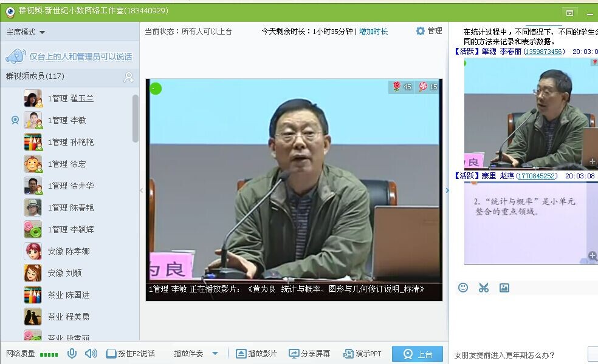Open the 管理 settings menu
Image resolution: width=598 pixels, height=364 pixels.
pyautogui.click(x=429, y=31)
